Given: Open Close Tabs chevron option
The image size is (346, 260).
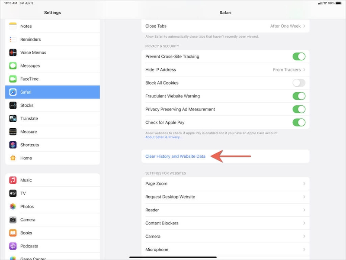Looking at the screenshot, I should tap(304, 26).
